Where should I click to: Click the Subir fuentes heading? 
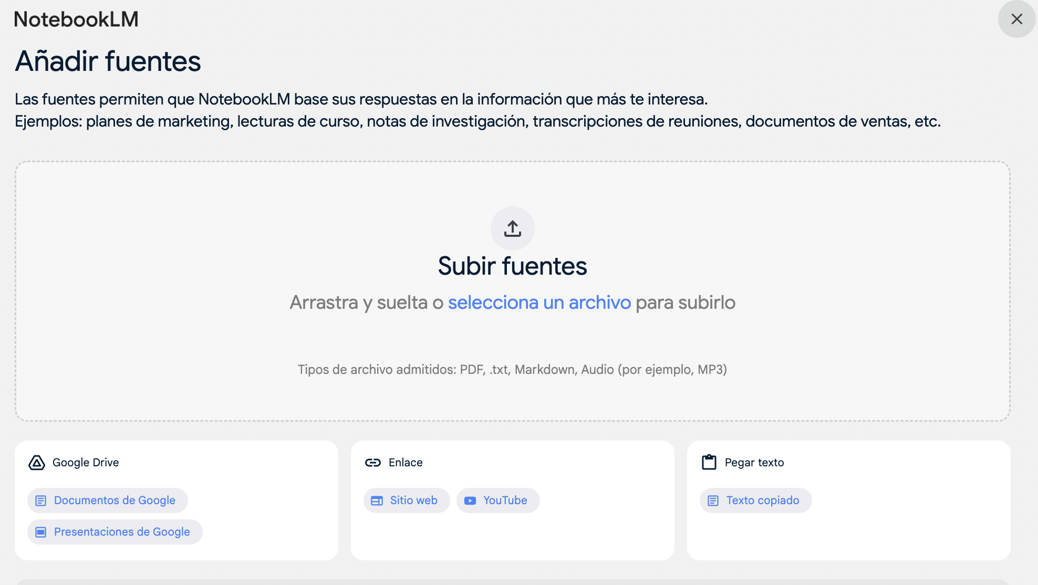pyautogui.click(x=513, y=266)
